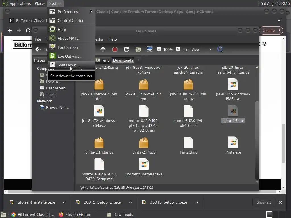Open Control Center from System menu
Viewport: 291px width, 218px height.
pos(71,20)
